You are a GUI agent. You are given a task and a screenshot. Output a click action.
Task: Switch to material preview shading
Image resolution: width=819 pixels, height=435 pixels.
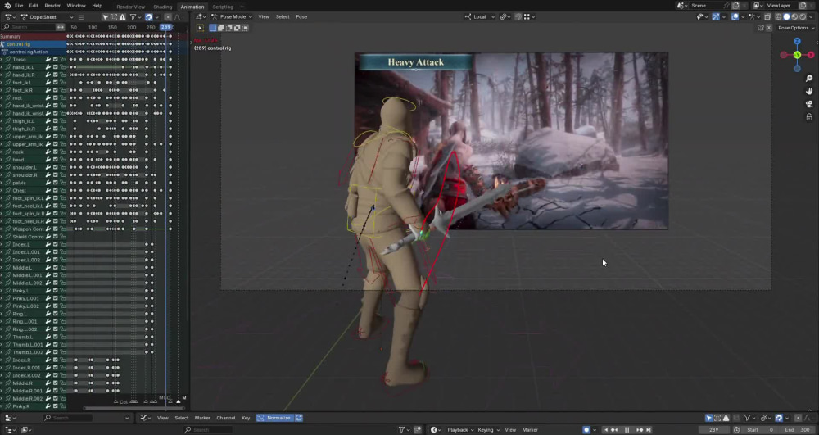click(795, 17)
